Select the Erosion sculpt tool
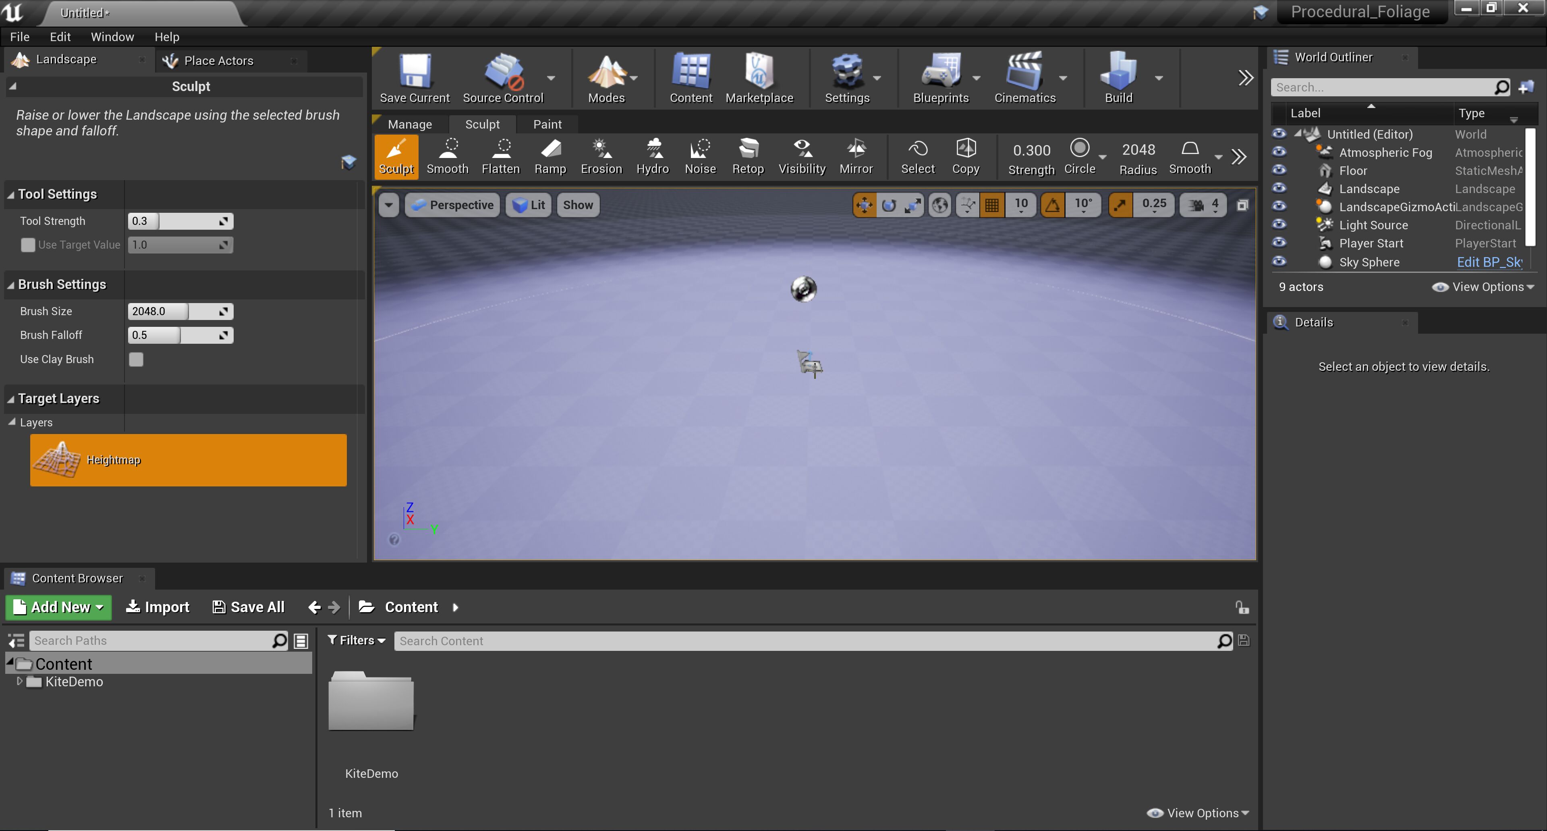1547x831 pixels. [601, 156]
